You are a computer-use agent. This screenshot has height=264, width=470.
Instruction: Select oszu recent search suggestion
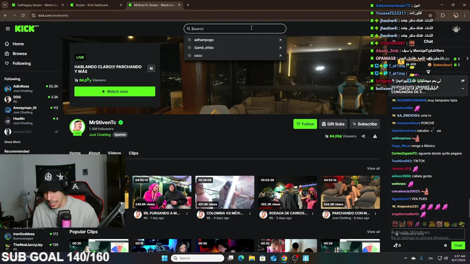pos(198,55)
